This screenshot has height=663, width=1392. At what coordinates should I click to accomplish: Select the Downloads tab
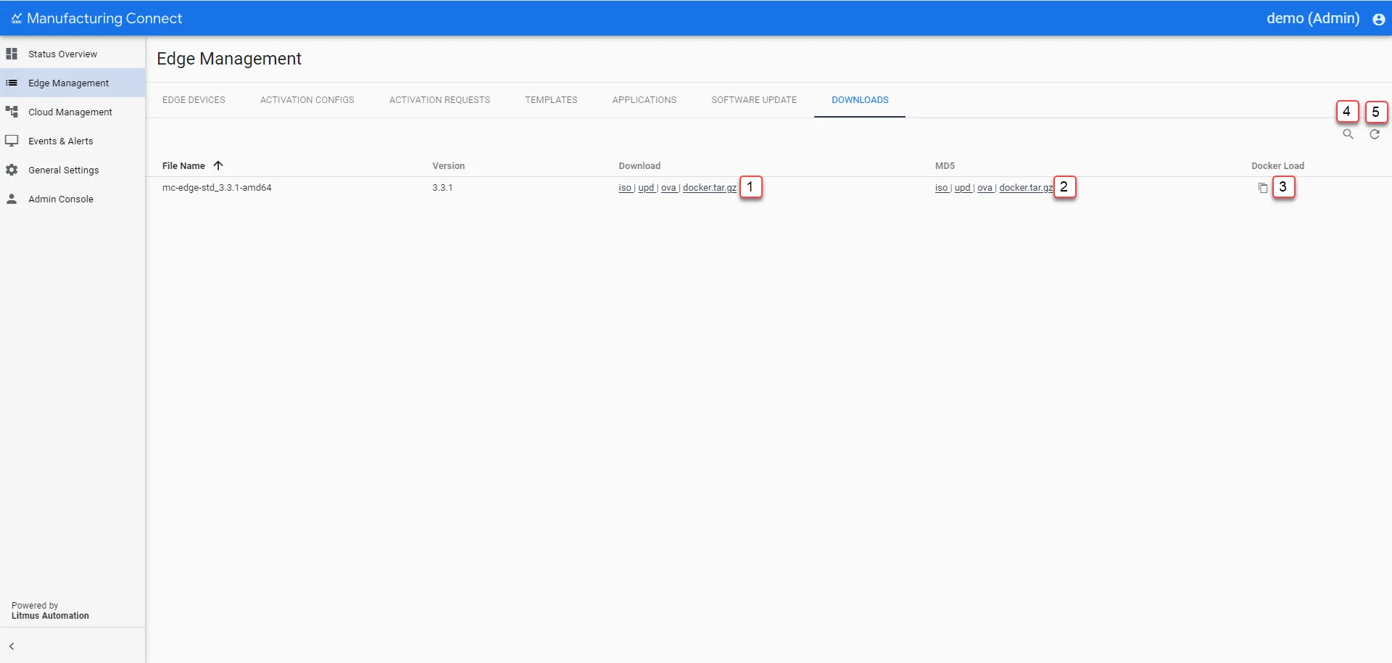[x=860, y=100]
